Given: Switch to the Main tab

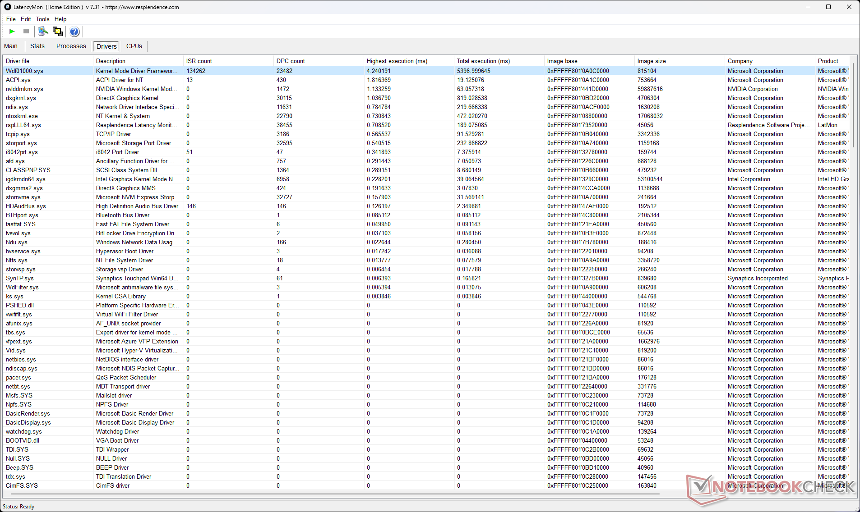Looking at the screenshot, I should [x=11, y=46].
